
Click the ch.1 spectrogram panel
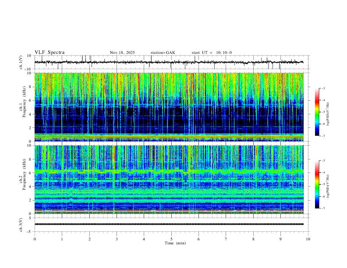[169, 107]
